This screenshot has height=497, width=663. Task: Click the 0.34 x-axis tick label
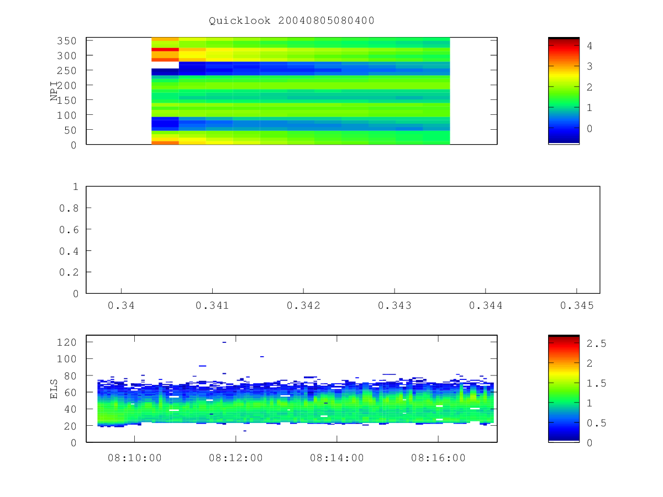pyautogui.click(x=121, y=305)
